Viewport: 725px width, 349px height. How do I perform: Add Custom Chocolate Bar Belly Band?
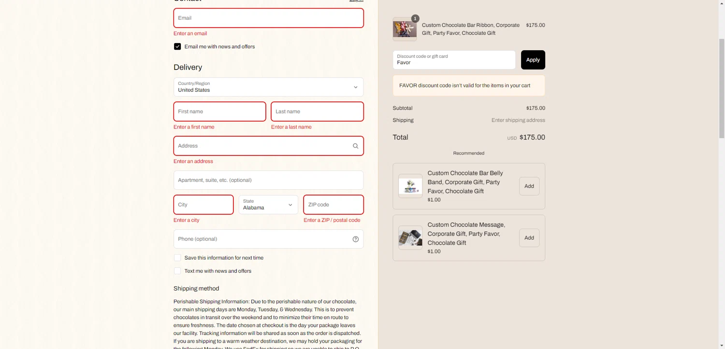pos(529,186)
